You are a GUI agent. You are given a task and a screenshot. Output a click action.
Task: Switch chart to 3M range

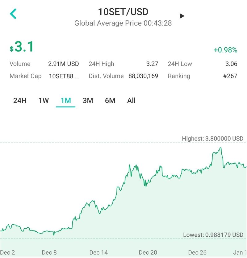tap(88, 101)
